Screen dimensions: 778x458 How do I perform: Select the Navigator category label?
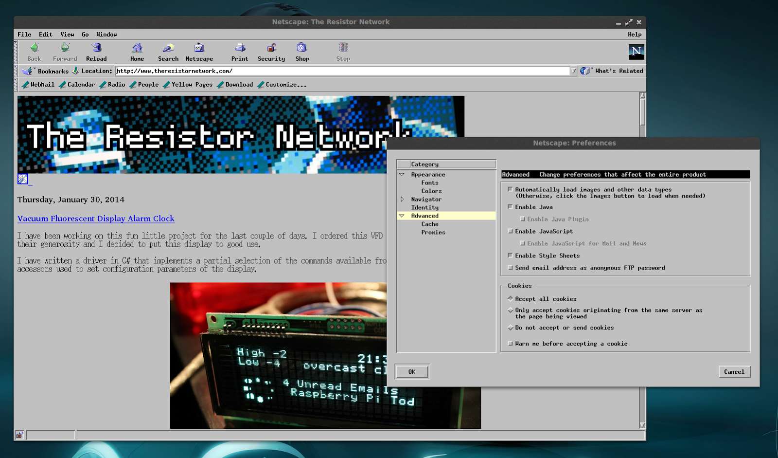coord(426,199)
